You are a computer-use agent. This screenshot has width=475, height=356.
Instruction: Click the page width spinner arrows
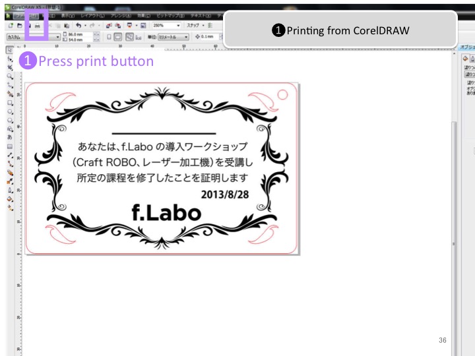[x=96, y=34]
